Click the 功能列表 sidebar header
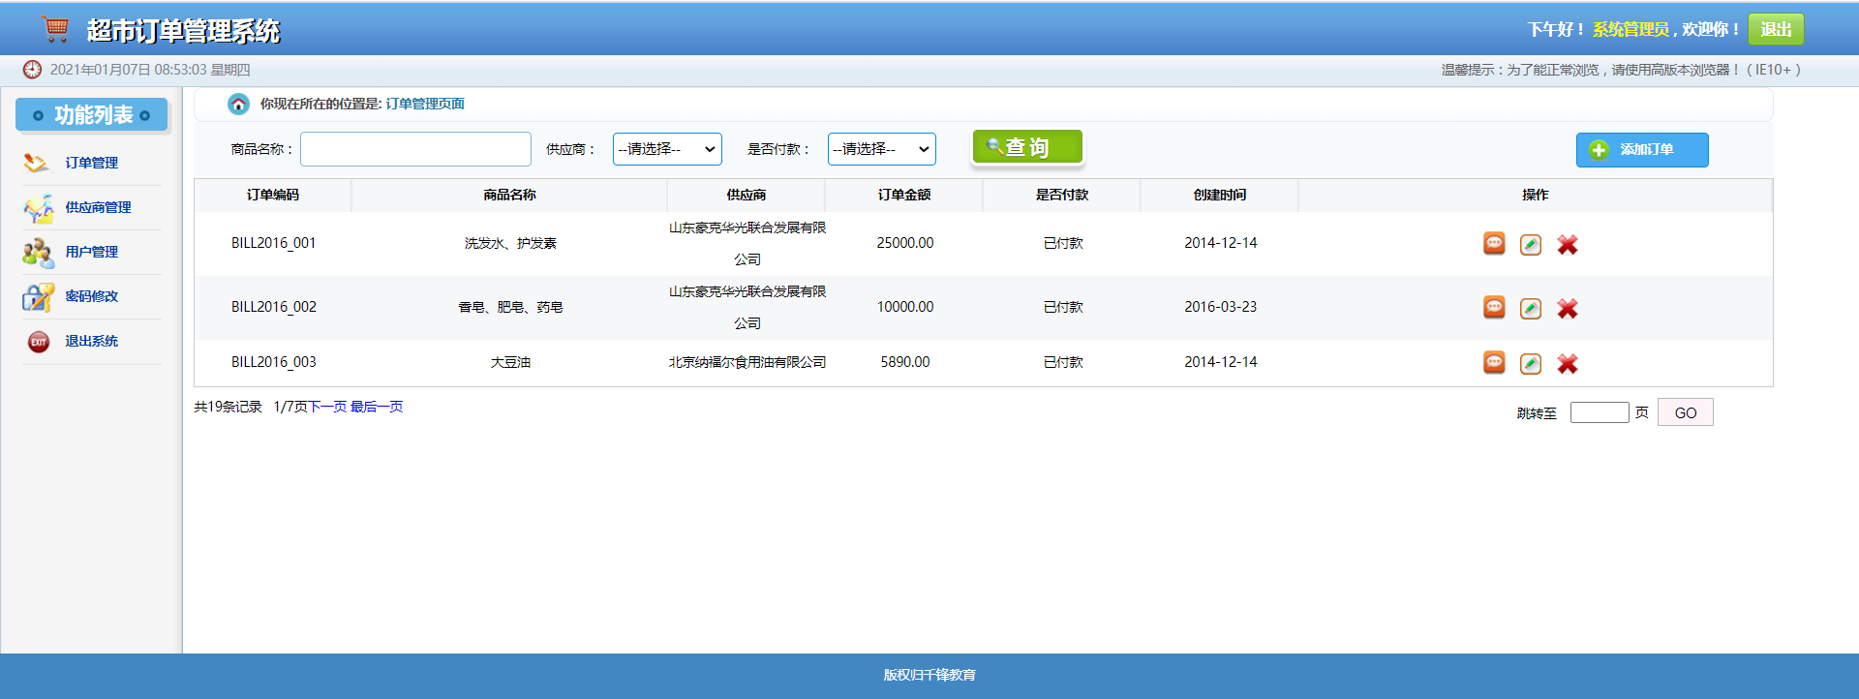The height and width of the screenshot is (699, 1859). pyautogui.click(x=92, y=115)
